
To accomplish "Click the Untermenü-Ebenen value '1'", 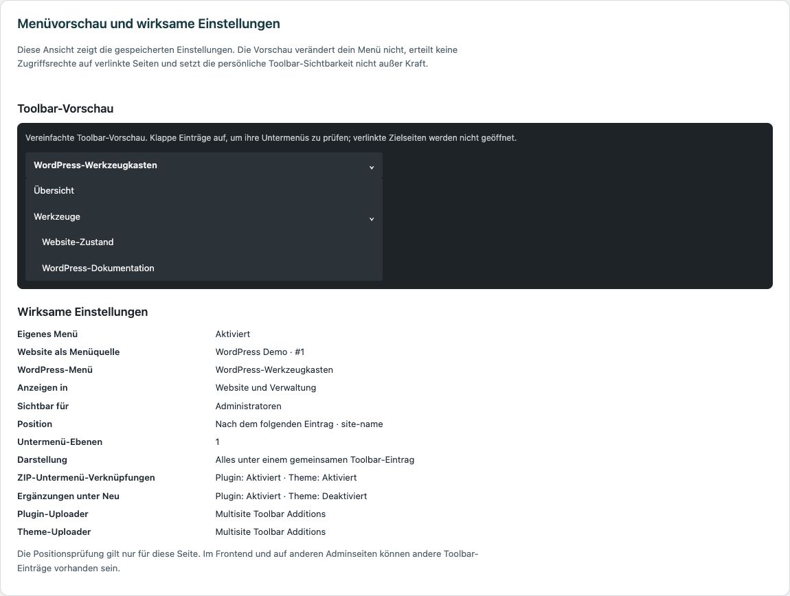I will click(218, 442).
